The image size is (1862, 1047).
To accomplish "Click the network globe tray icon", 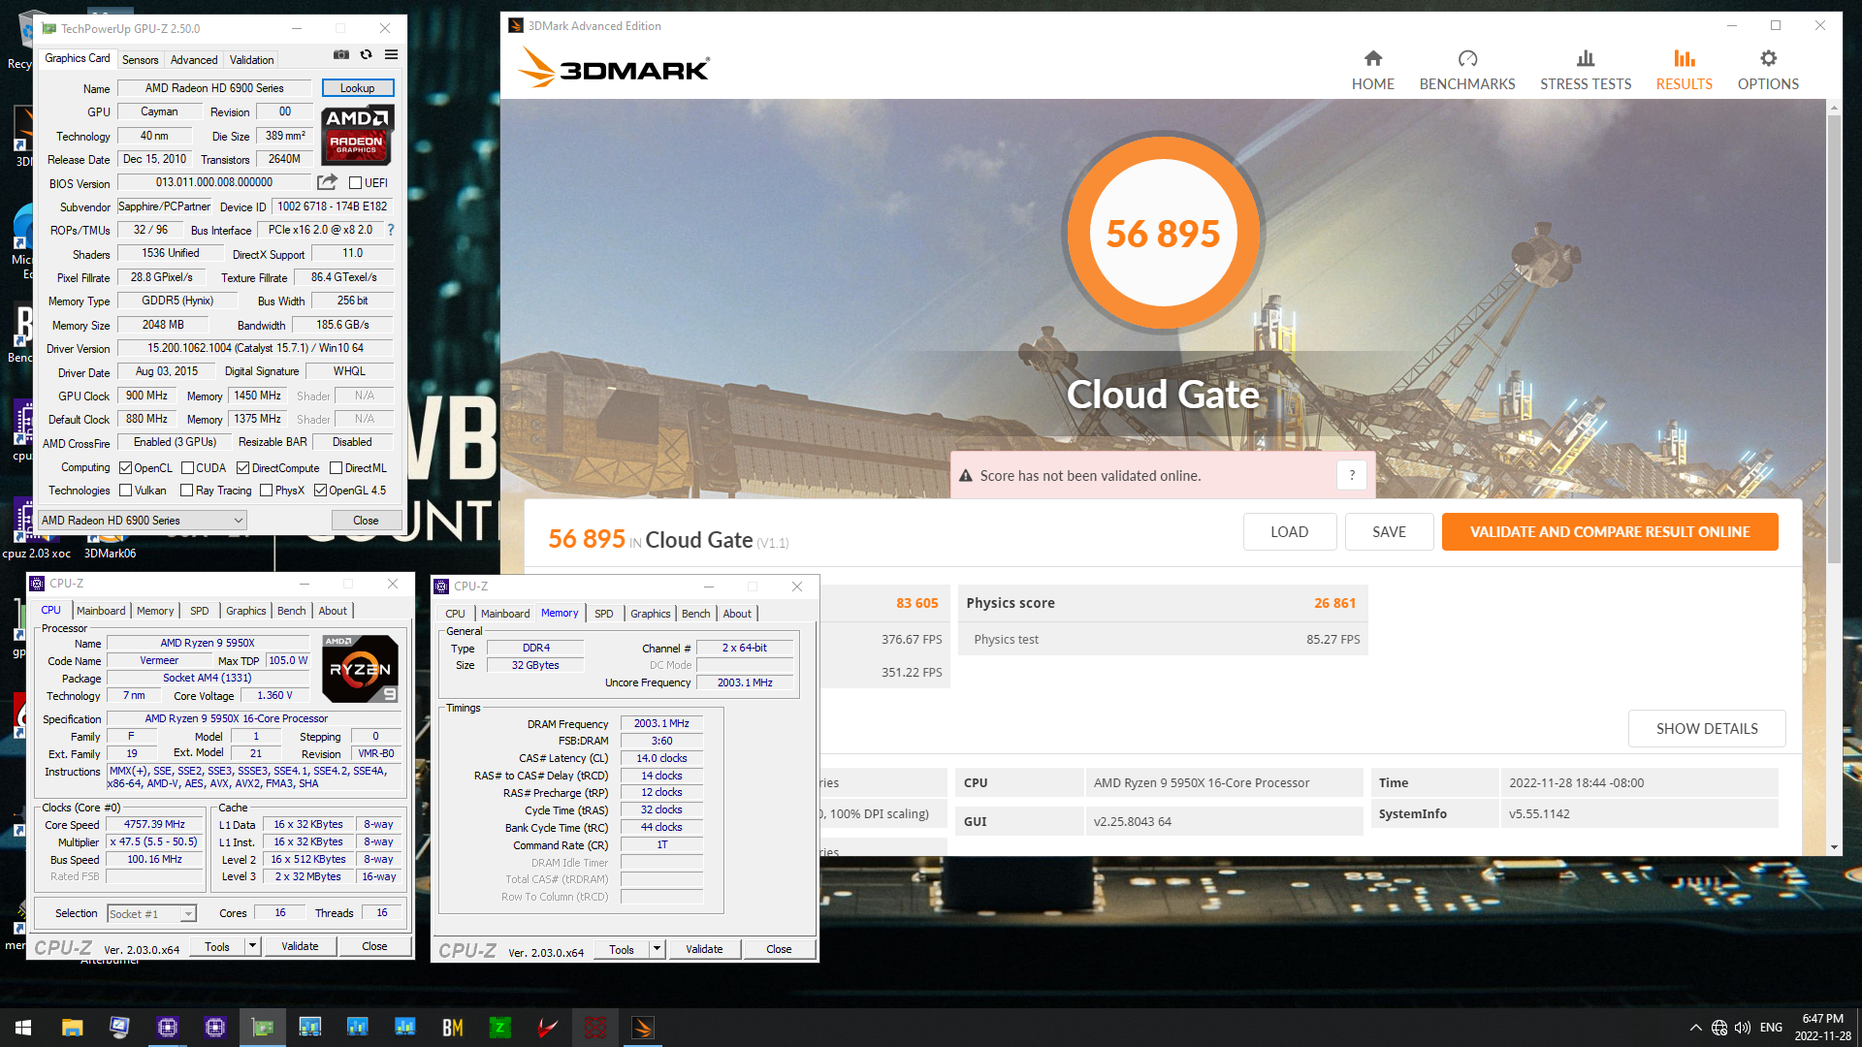I will [x=1718, y=1028].
